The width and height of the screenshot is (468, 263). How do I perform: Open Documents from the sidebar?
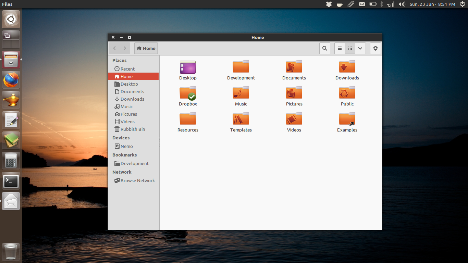pos(133,91)
